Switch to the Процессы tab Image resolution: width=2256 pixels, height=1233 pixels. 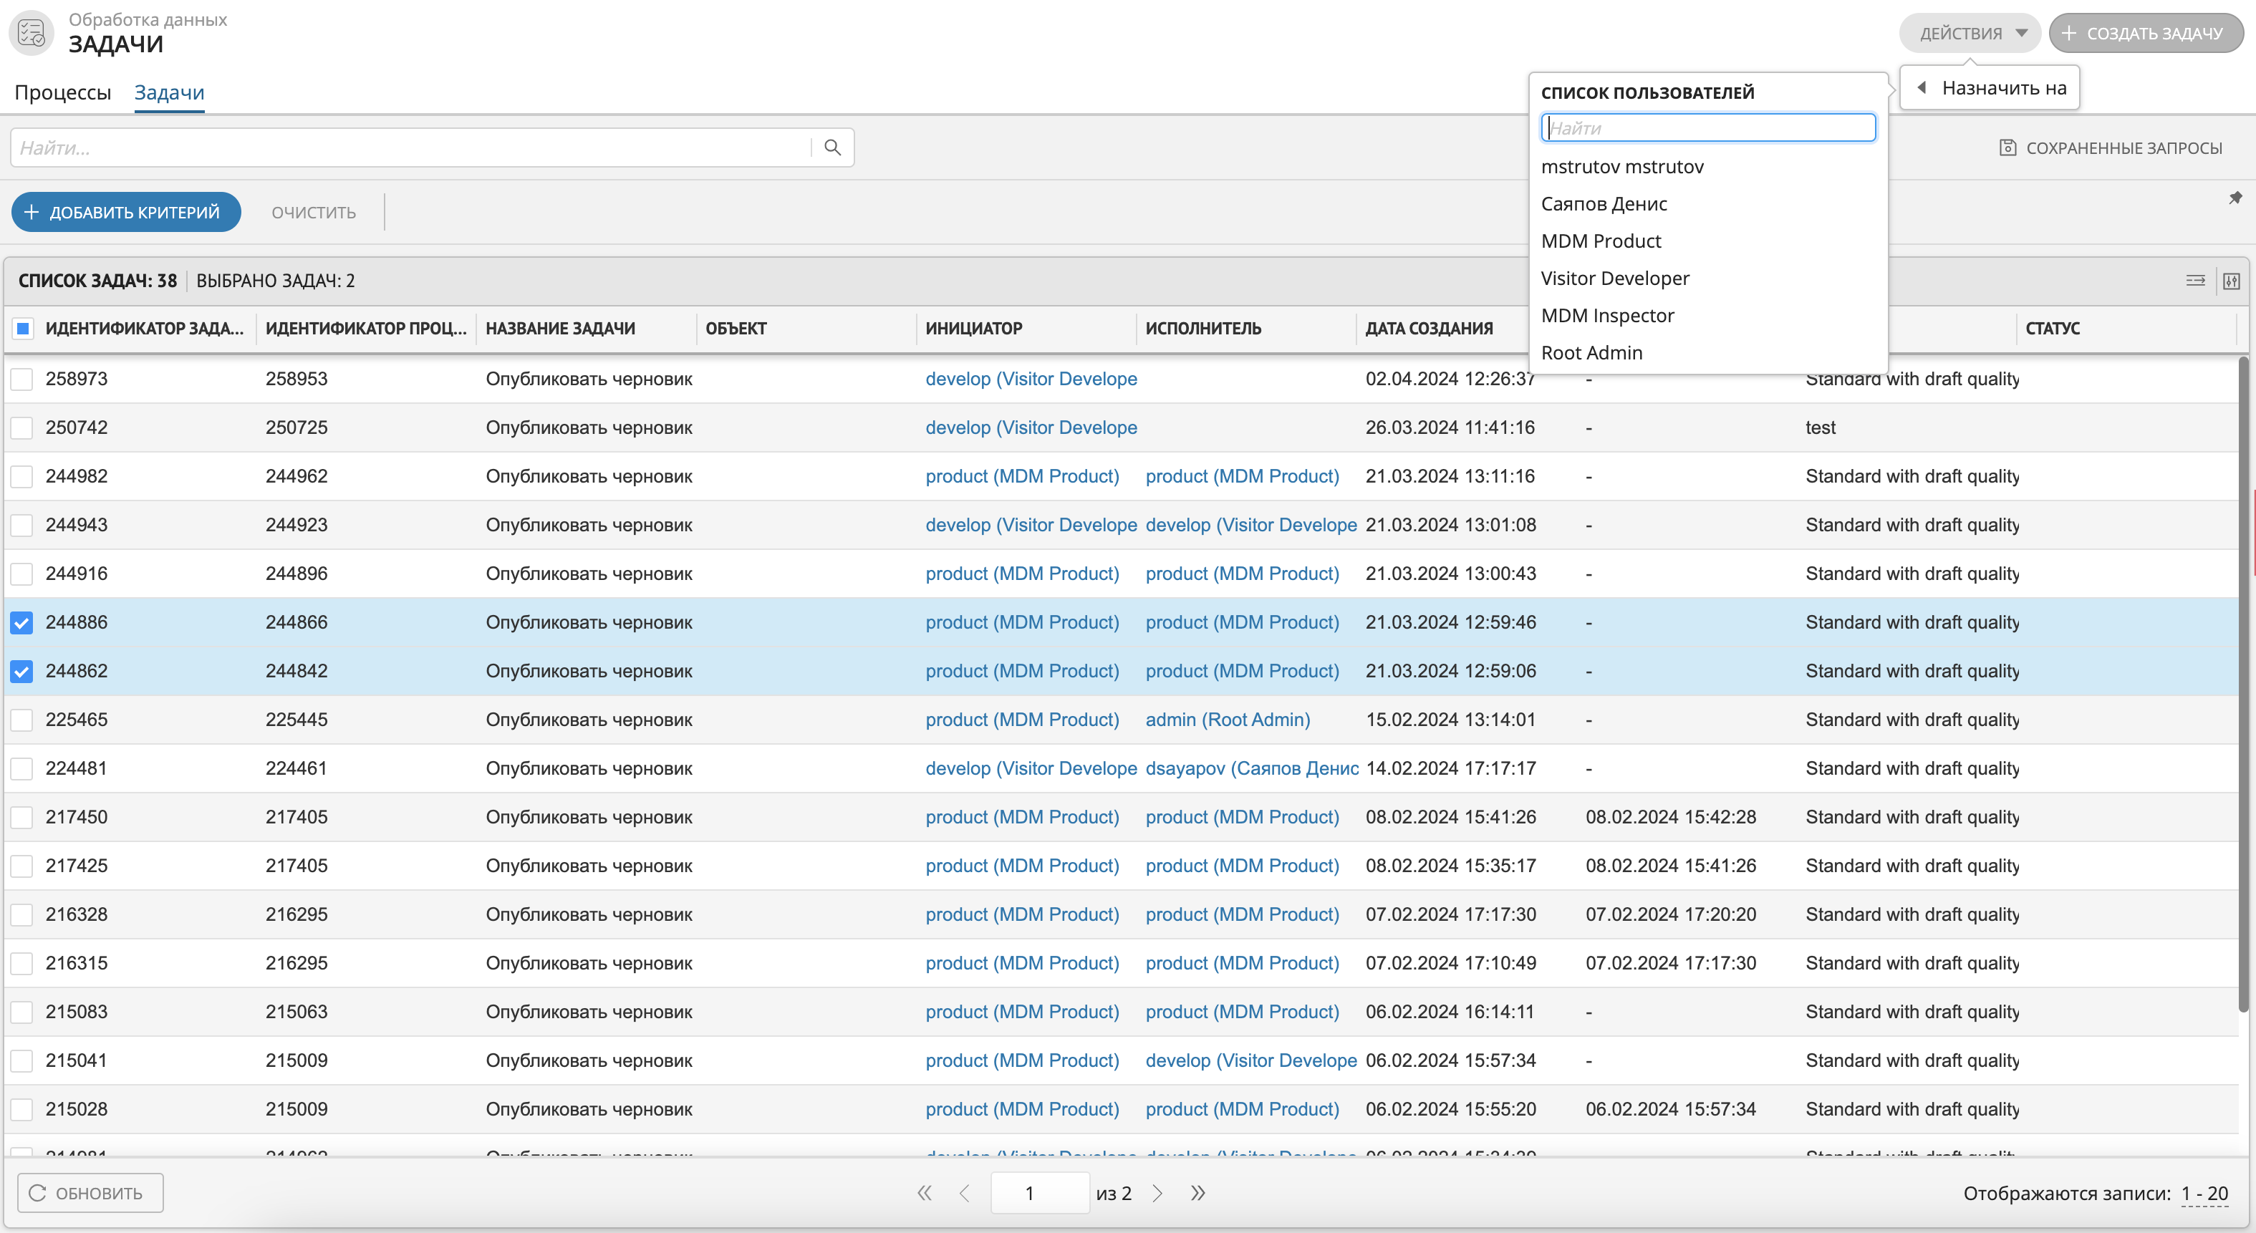click(62, 92)
